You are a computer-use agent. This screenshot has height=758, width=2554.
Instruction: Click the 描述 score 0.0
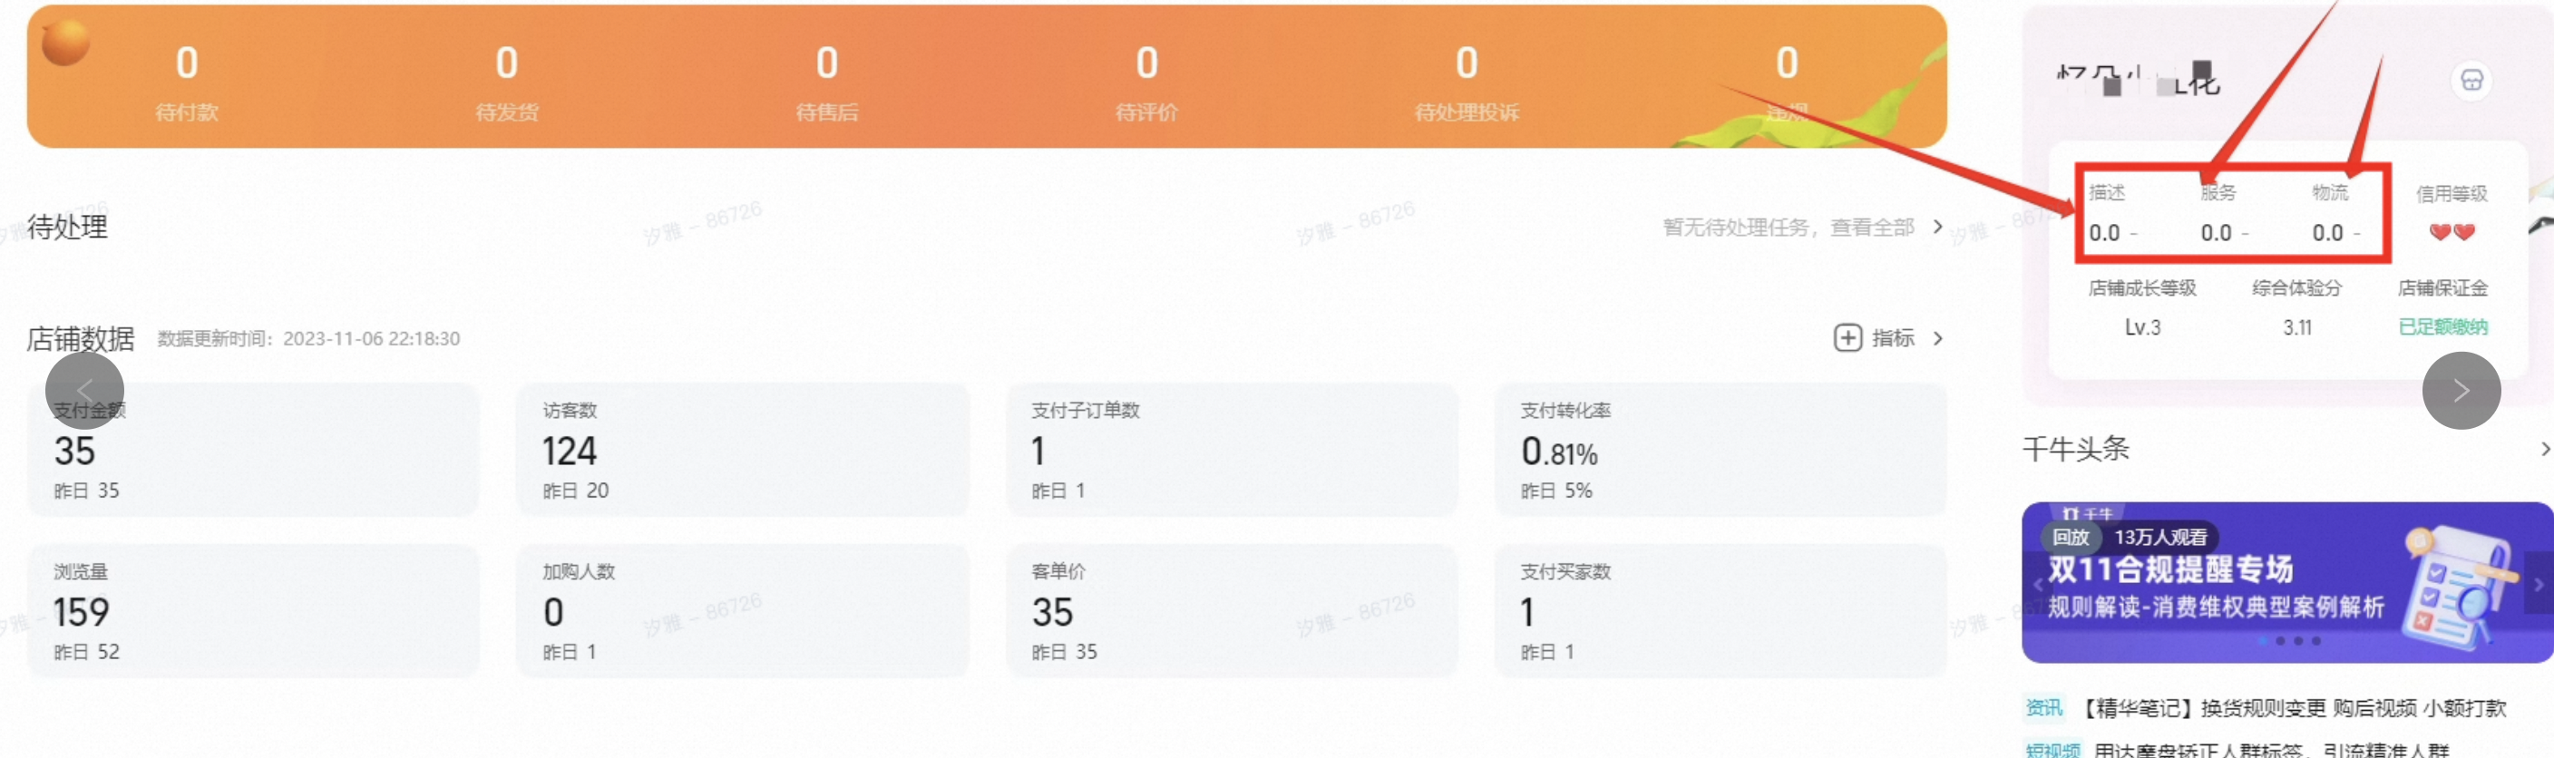tap(2104, 233)
